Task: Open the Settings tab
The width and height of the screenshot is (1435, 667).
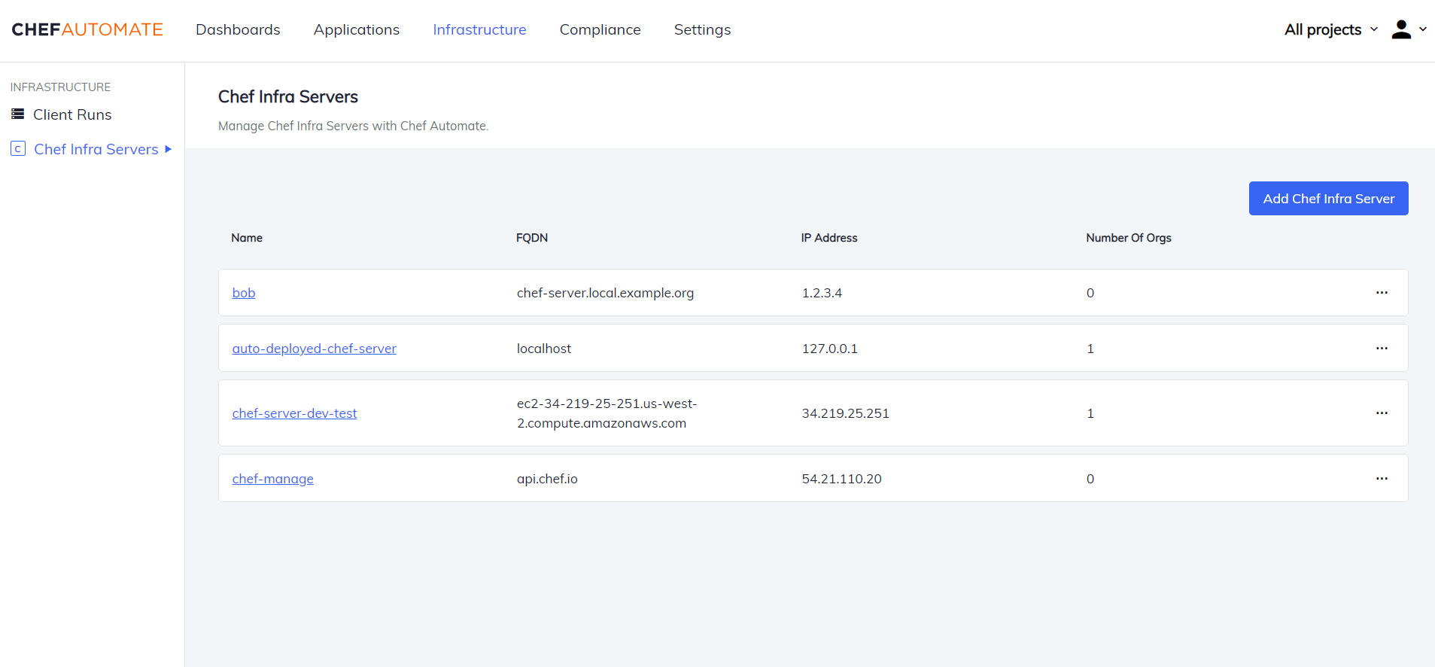Action: coord(702,29)
